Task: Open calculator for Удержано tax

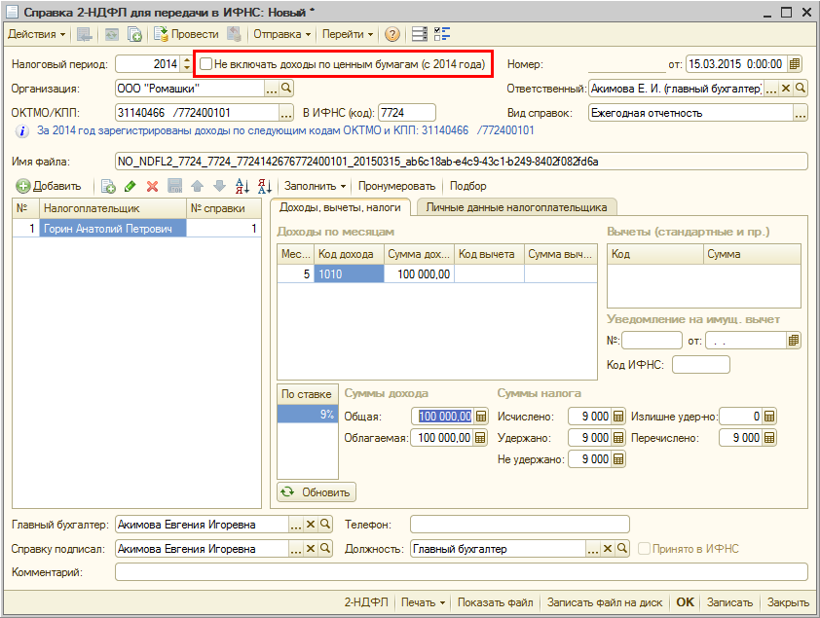Action: coord(618,438)
